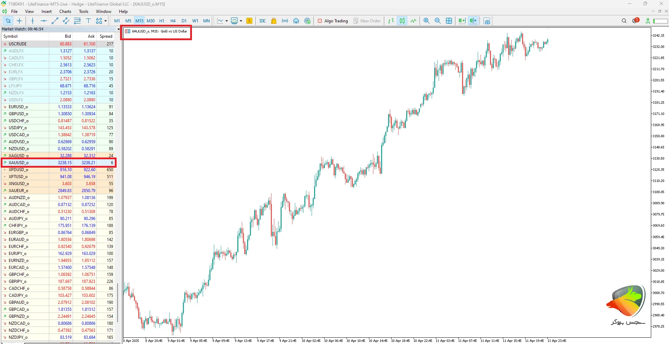Take a chart screenshot with camera icon
The height and width of the screenshot is (344, 669).
(487, 21)
